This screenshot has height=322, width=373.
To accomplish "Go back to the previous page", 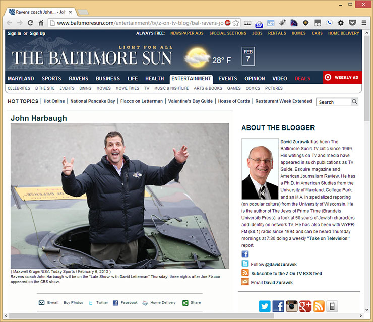I will point(9,23).
